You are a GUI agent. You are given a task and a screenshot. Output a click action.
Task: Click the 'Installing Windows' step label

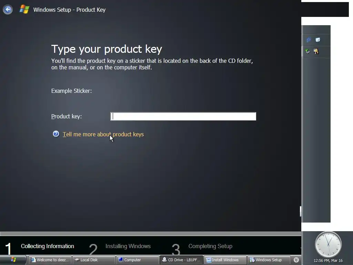click(x=128, y=246)
